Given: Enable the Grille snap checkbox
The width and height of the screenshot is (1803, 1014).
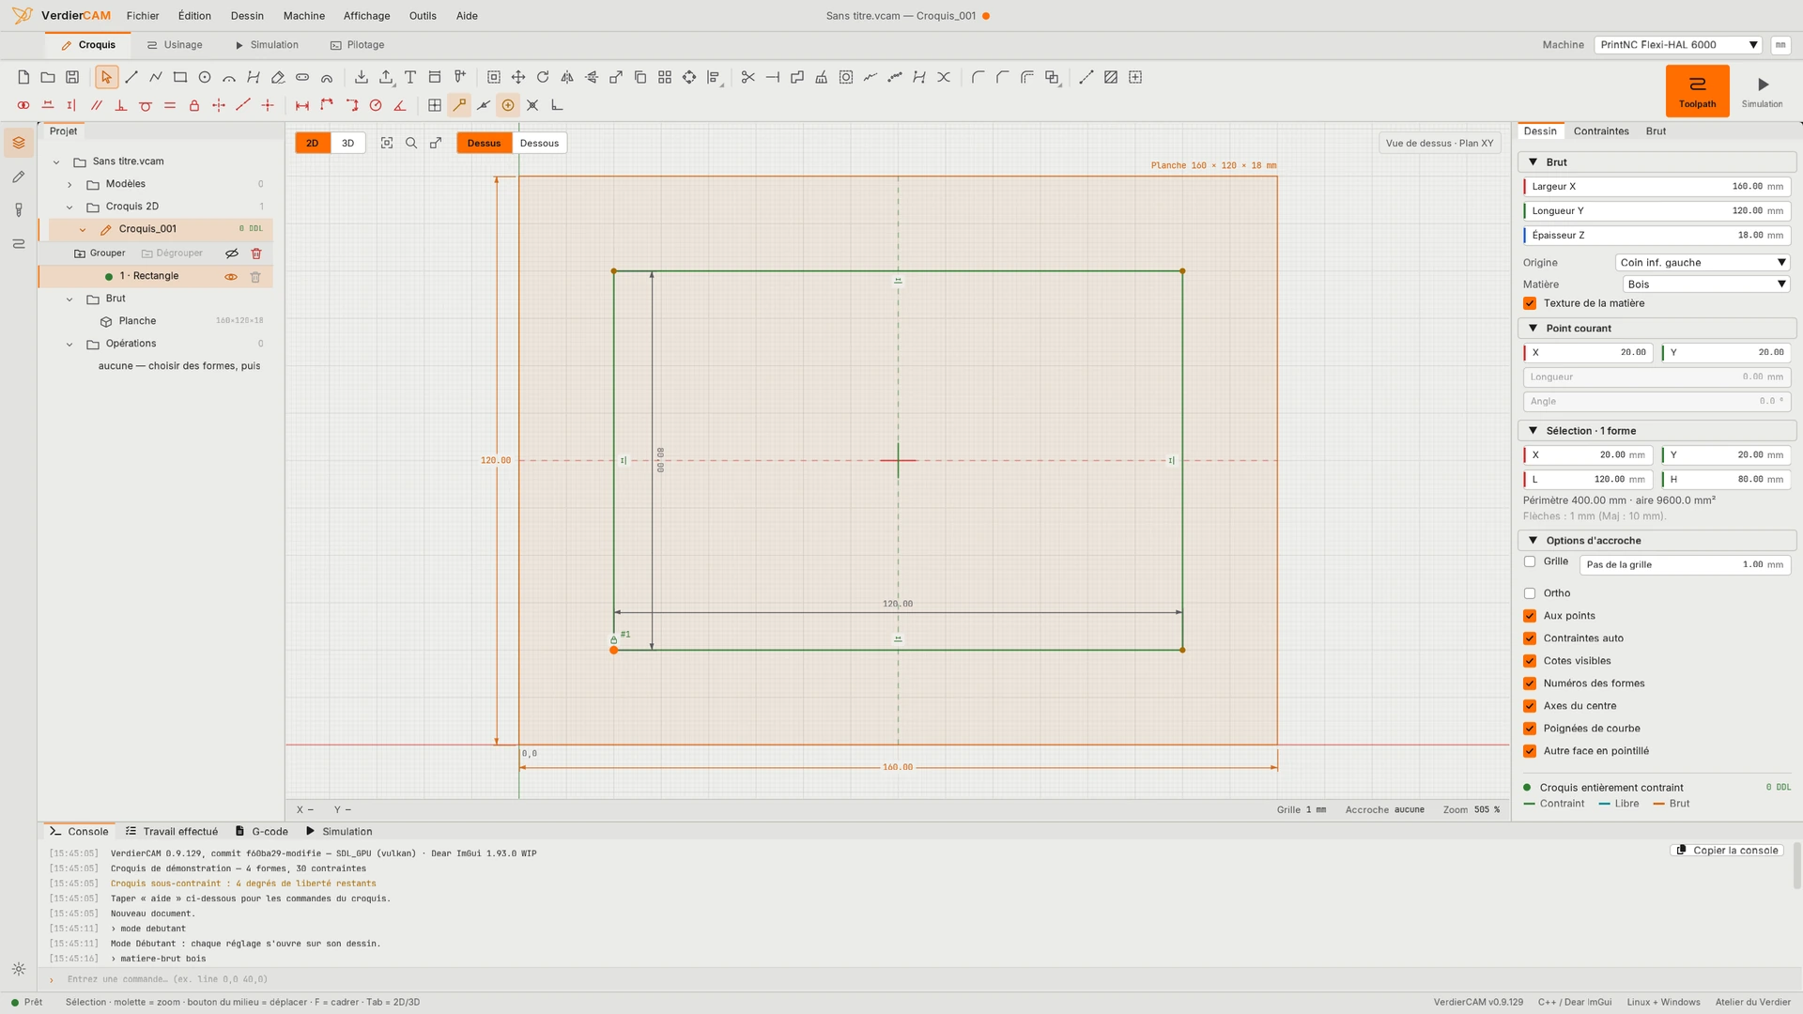Looking at the screenshot, I should click(1530, 561).
